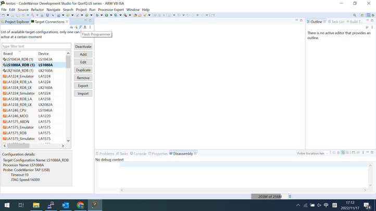376x211 pixels.
Task: Open the dropdown arrow next to the New icon
Action: (8, 15)
